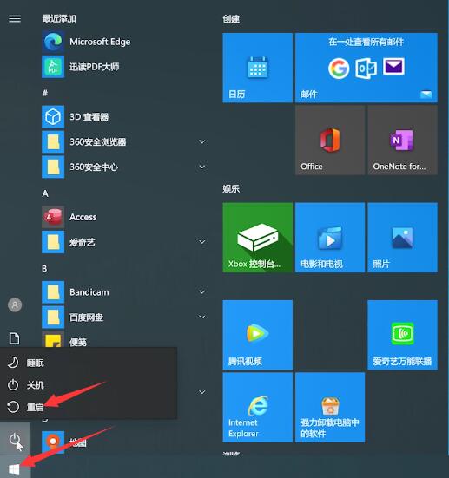Click the 创建 tile group header
Screen dimensions: 449x478
[x=231, y=19]
